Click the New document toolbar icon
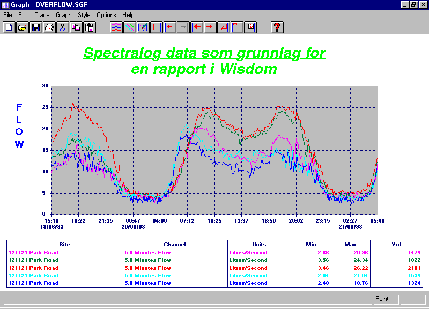The width and height of the screenshot is (429, 309). pos(9,27)
